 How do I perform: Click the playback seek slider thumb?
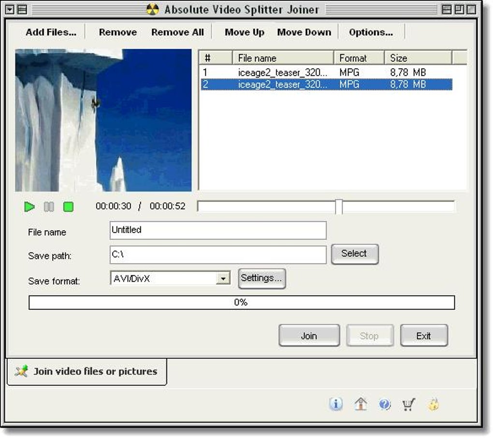coord(339,207)
